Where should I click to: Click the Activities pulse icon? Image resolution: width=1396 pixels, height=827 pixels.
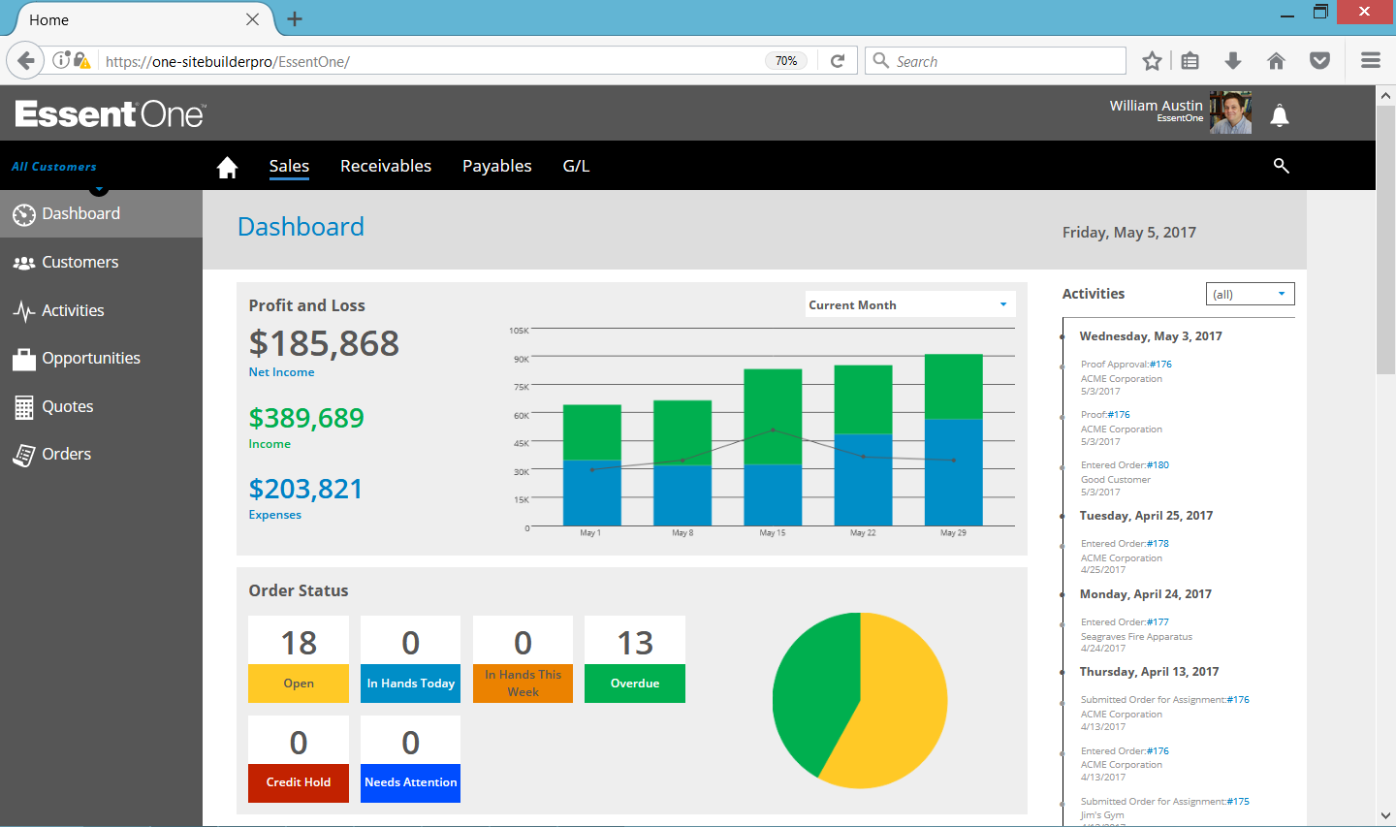tap(24, 311)
